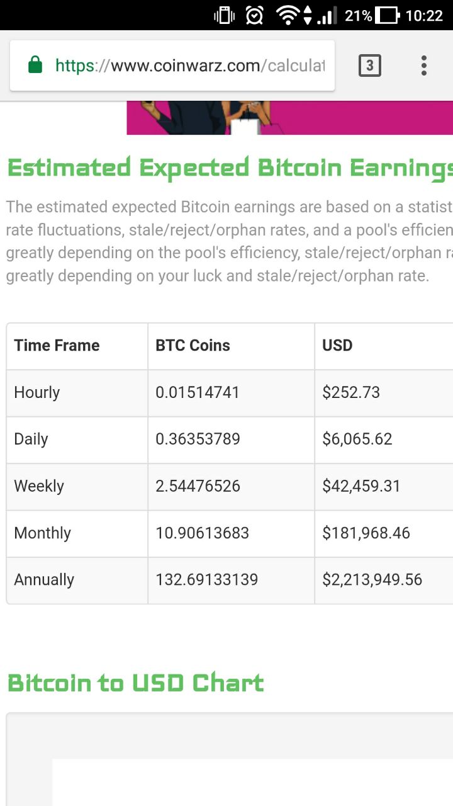Image resolution: width=453 pixels, height=806 pixels.
Task: Tap the pink advertisement banner image
Action: pos(289,118)
